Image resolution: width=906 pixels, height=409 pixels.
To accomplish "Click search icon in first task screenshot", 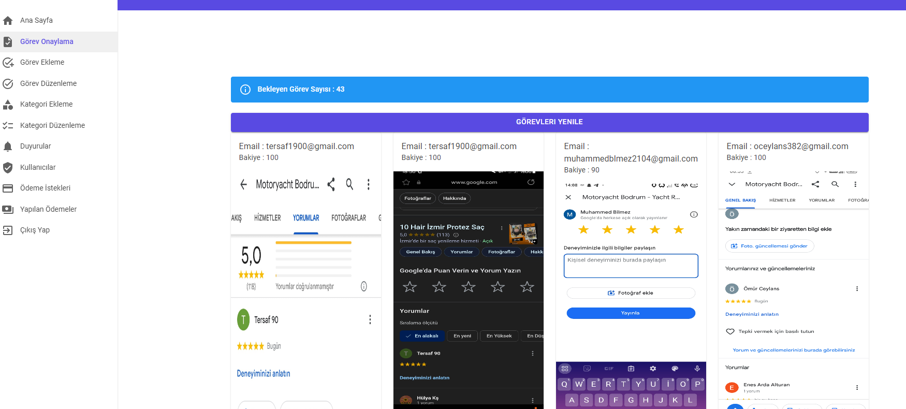I will [x=350, y=184].
